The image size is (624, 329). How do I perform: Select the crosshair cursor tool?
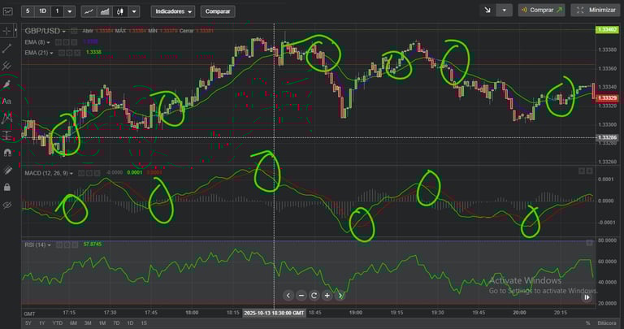click(x=6, y=31)
